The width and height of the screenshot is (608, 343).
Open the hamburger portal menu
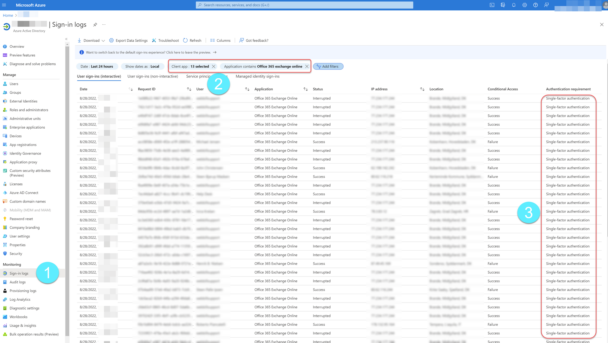[4, 5]
